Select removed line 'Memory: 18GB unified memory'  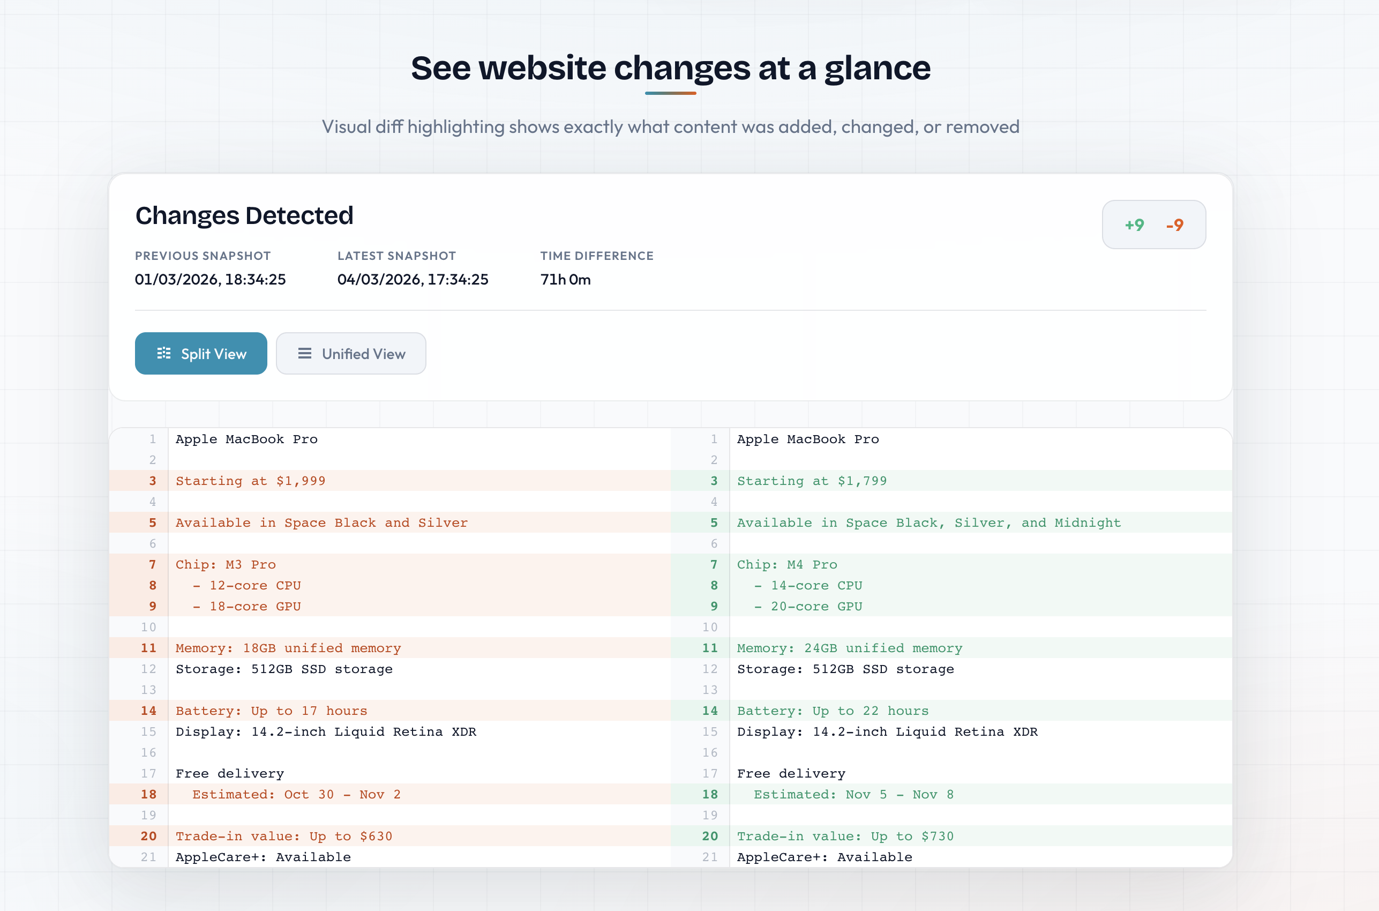coord(390,648)
